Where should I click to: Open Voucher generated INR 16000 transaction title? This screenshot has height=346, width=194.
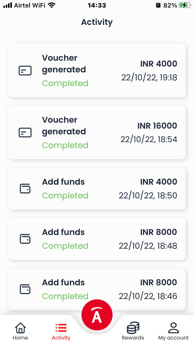pos(64,126)
